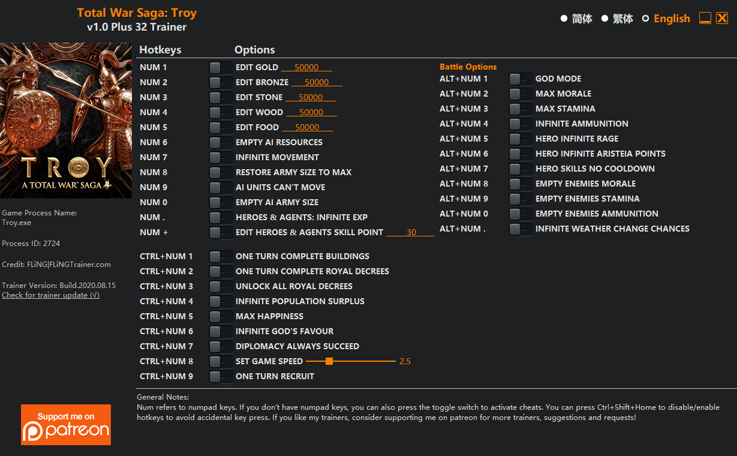Enable ONE TURN COMPLETE ROYAL DECREES
Screen dimensions: 737x456
pyautogui.click(x=221, y=272)
